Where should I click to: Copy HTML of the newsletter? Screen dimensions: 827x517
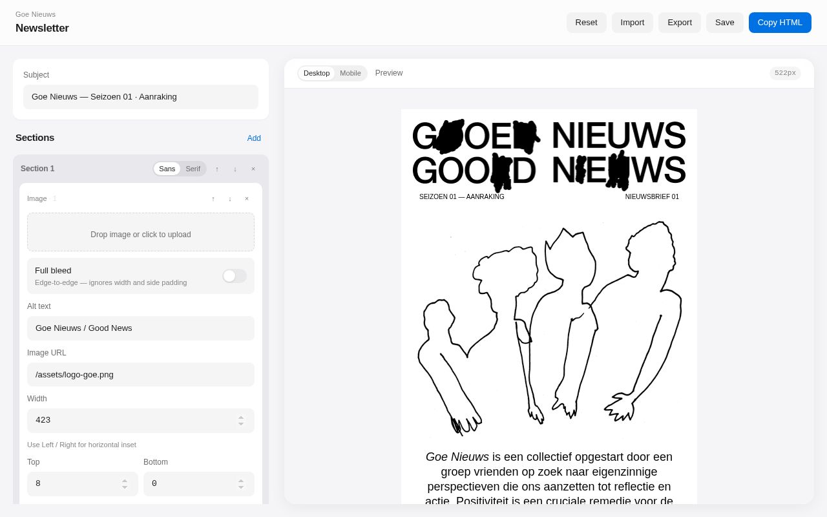tap(780, 23)
